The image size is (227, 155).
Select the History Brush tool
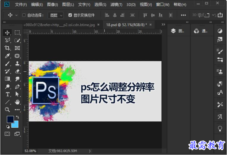[x=7, y=71]
